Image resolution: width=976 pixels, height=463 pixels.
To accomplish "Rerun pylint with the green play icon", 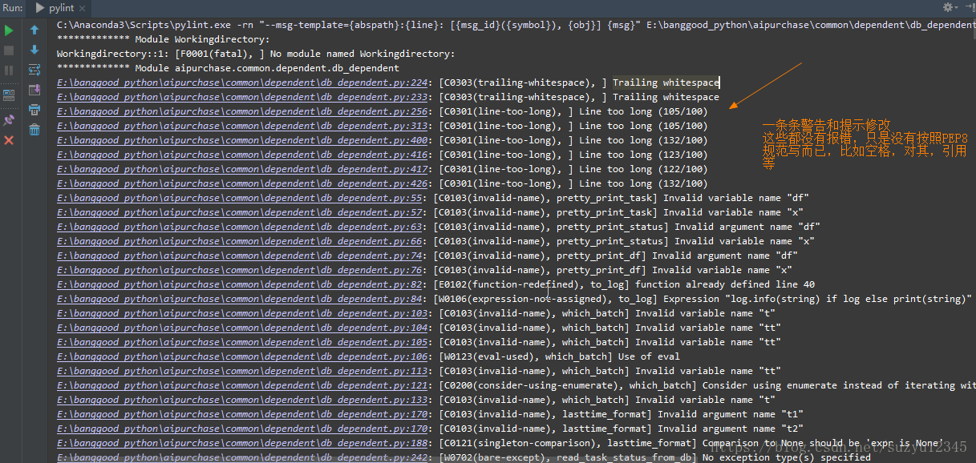I will [x=9, y=30].
